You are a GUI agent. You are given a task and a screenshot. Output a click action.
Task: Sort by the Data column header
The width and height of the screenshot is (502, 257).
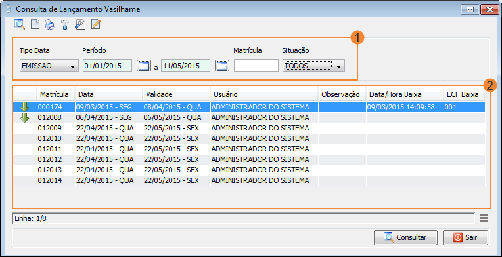109,94
